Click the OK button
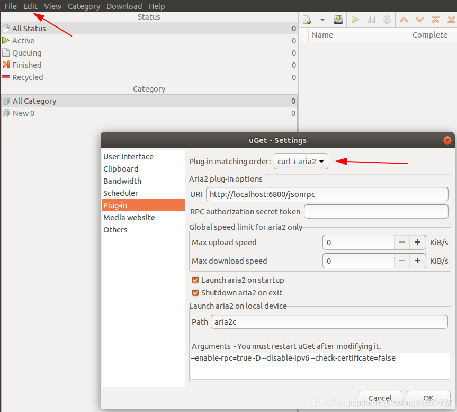This screenshot has height=412, width=457. (x=428, y=398)
